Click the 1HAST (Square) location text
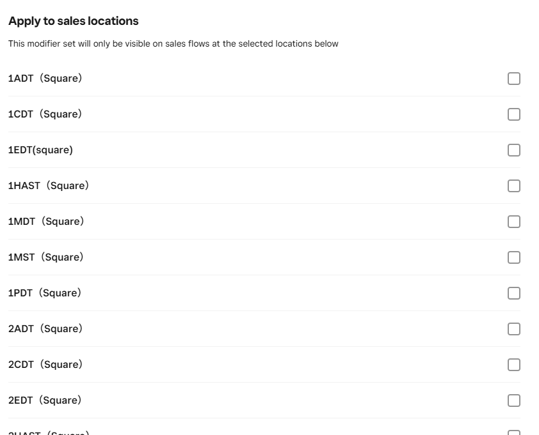This screenshot has height=435, width=539. coord(48,186)
